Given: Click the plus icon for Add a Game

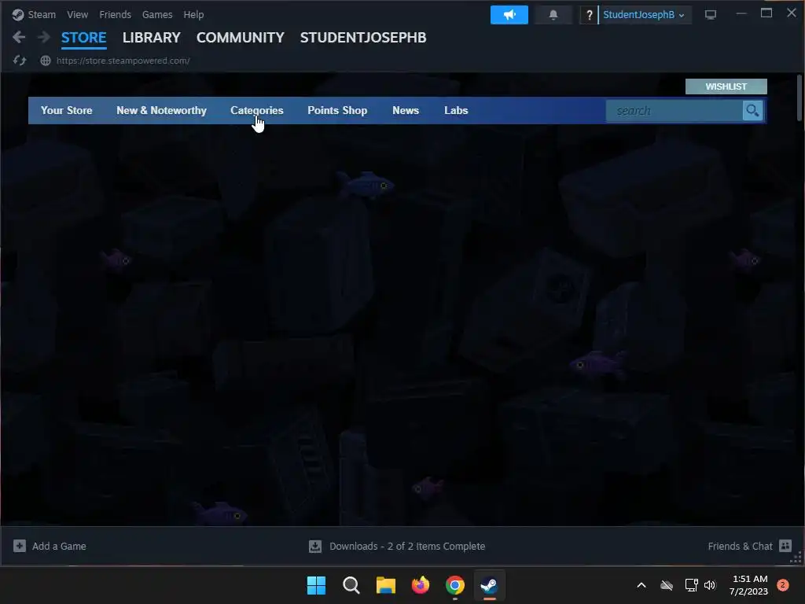Looking at the screenshot, I should 20,546.
